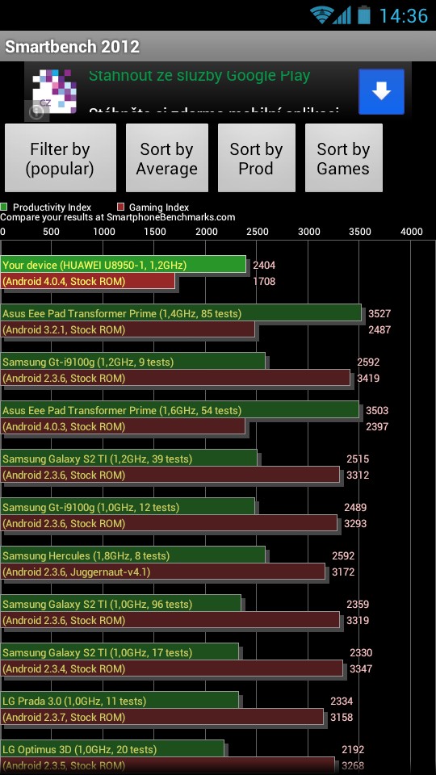Sort results by Prod
Screen dimensions: 436x775
click(256, 158)
